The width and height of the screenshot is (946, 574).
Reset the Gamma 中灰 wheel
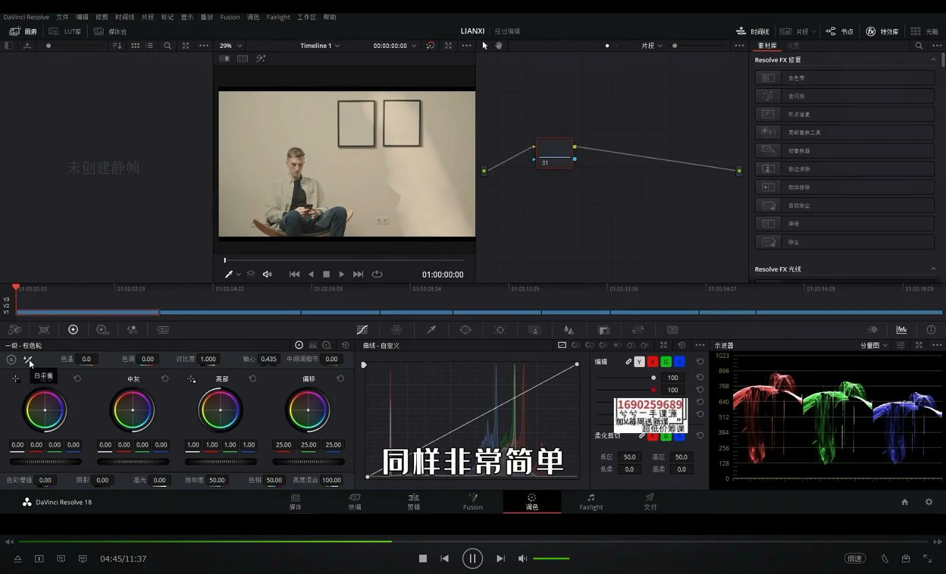point(165,379)
